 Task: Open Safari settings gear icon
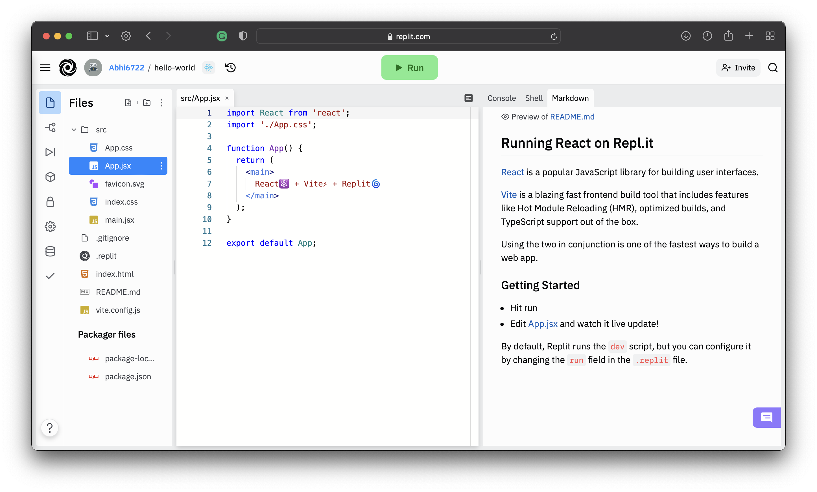coord(126,36)
